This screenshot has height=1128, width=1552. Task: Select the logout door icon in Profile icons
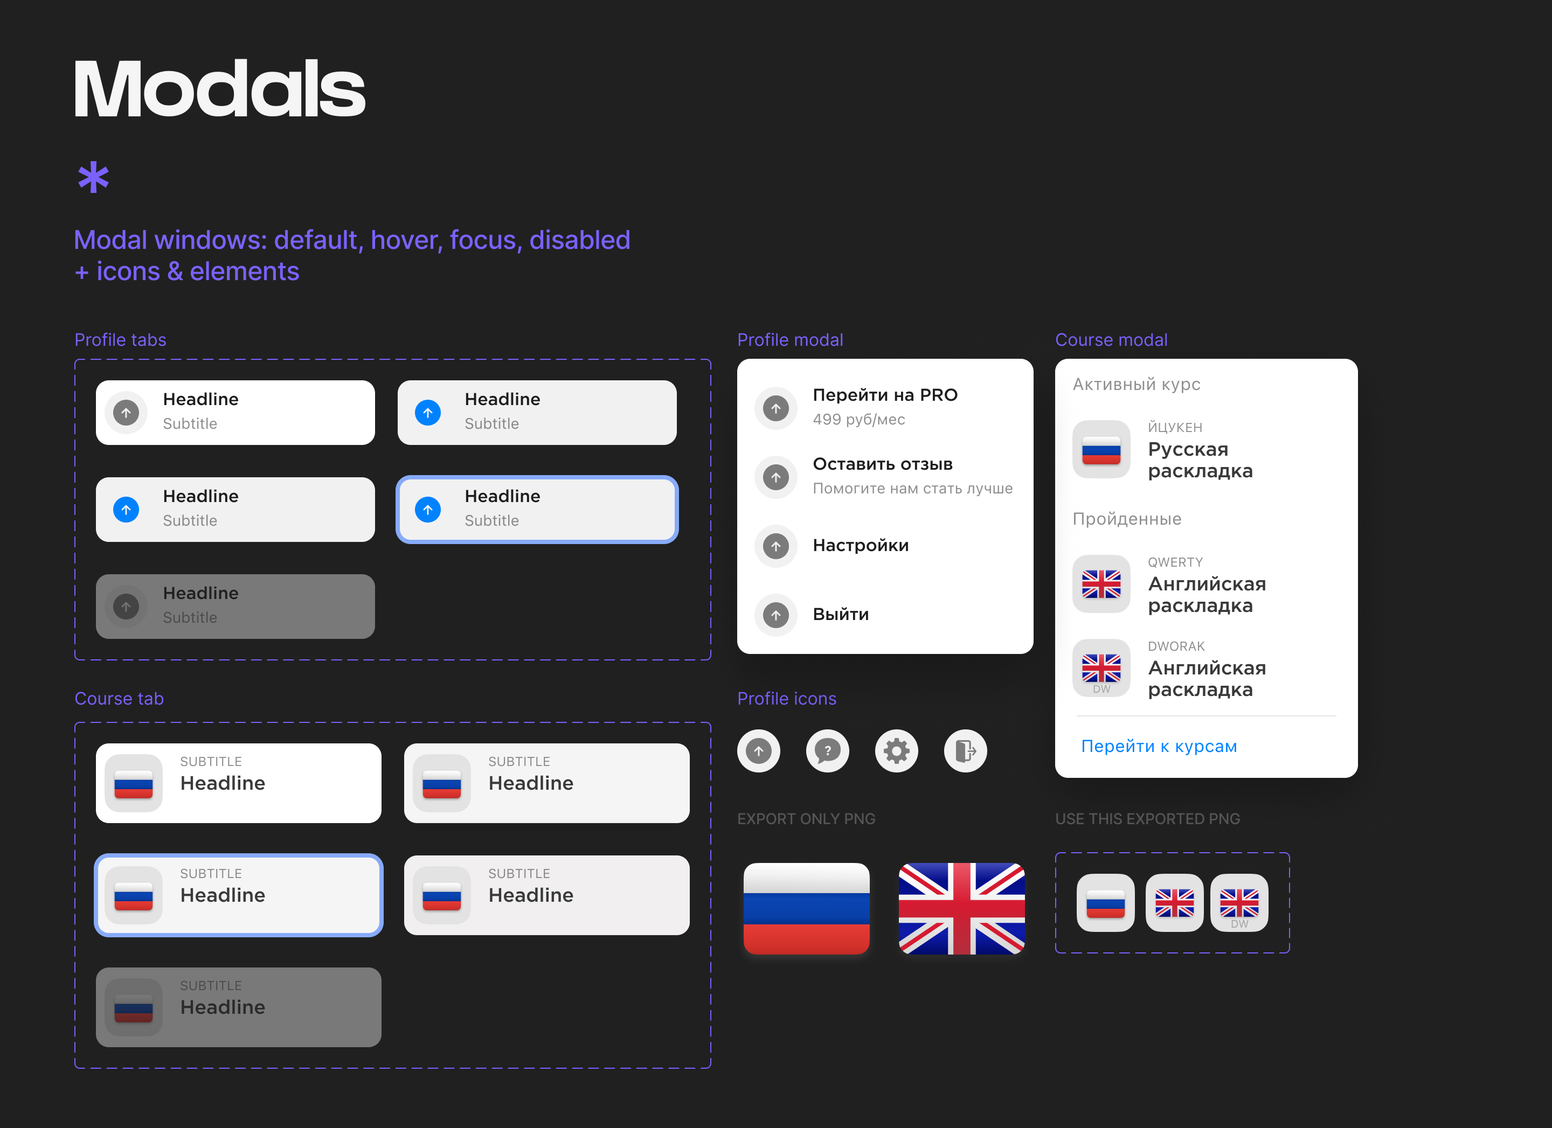click(x=966, y=750)
